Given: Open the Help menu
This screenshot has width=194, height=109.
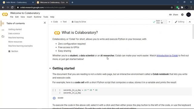Looking at the screenshot, I should (52, 17).
